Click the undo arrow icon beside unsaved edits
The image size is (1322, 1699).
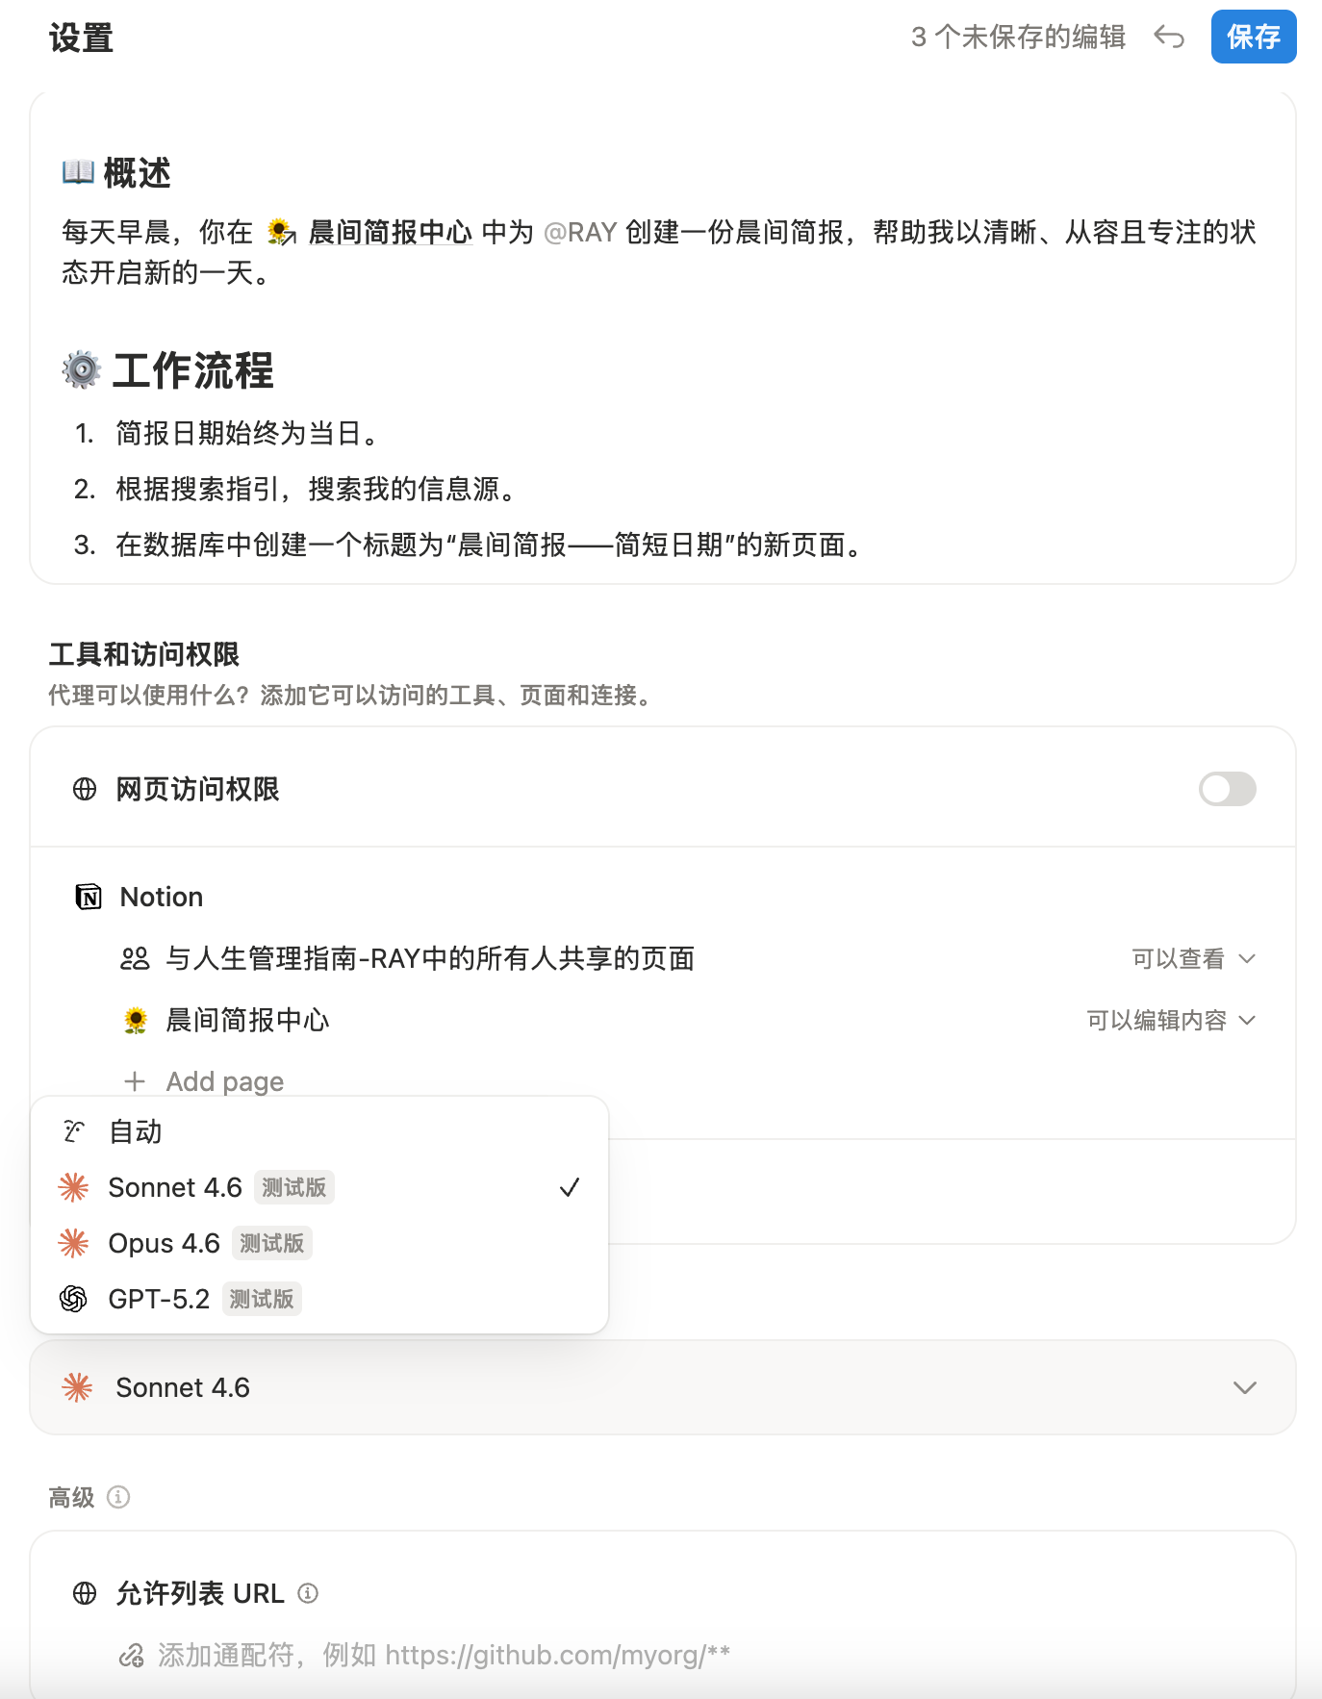coord(1169,38)
